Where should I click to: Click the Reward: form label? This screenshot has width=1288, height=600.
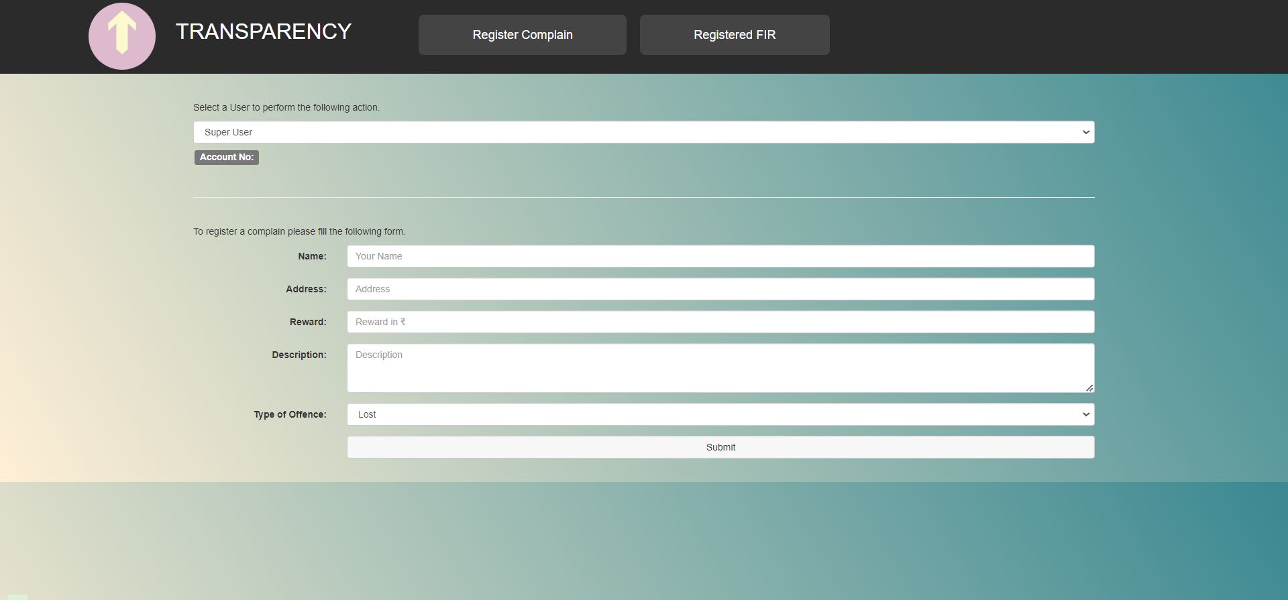(x=308, y=322)
